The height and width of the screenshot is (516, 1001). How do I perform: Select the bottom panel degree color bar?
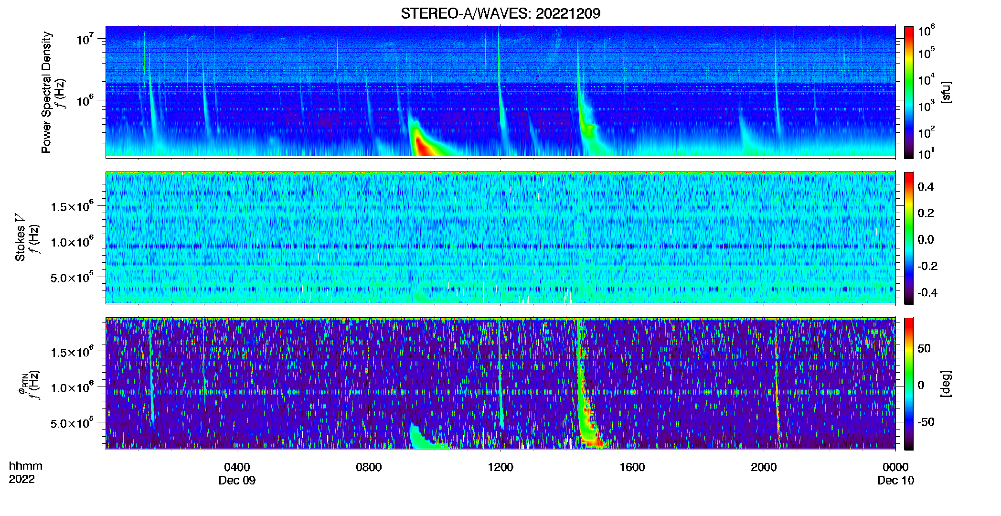[x=909, y=384]
